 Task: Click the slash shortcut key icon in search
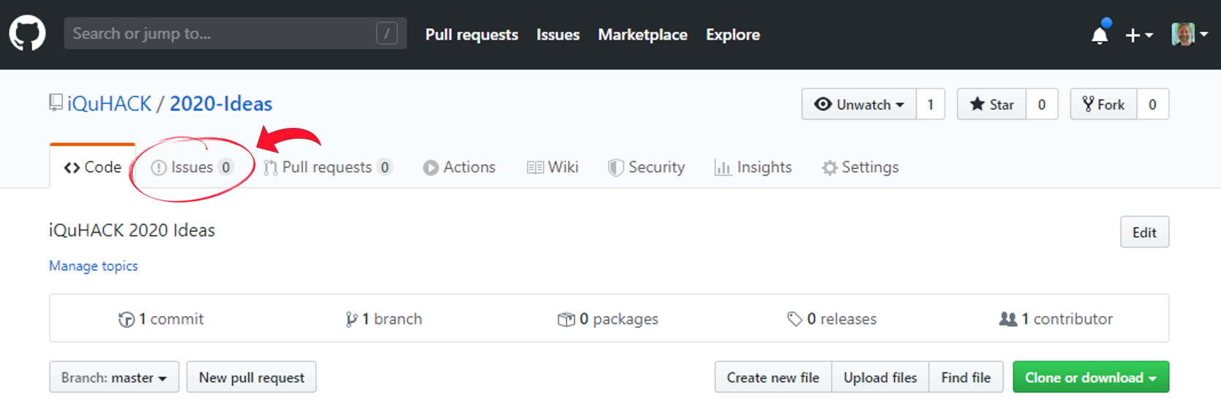(x=387, y=34)
